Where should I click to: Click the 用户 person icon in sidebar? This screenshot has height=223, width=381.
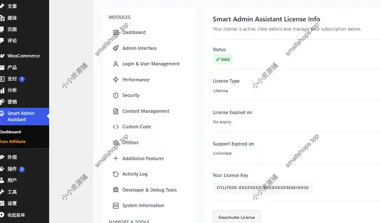click(x=2, y=180)
